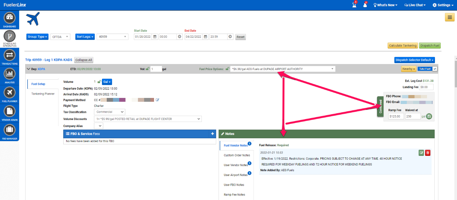The height and width of the screenshot is (200, 457).
Task: Switch to the Fuel Setup tab
Action: tap(38, 84)
